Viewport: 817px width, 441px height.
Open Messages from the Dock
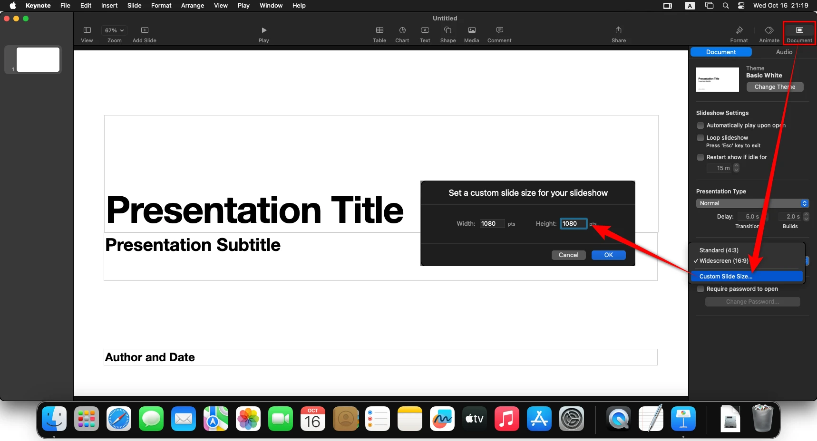pyautogui.click(x=151, y=419)
